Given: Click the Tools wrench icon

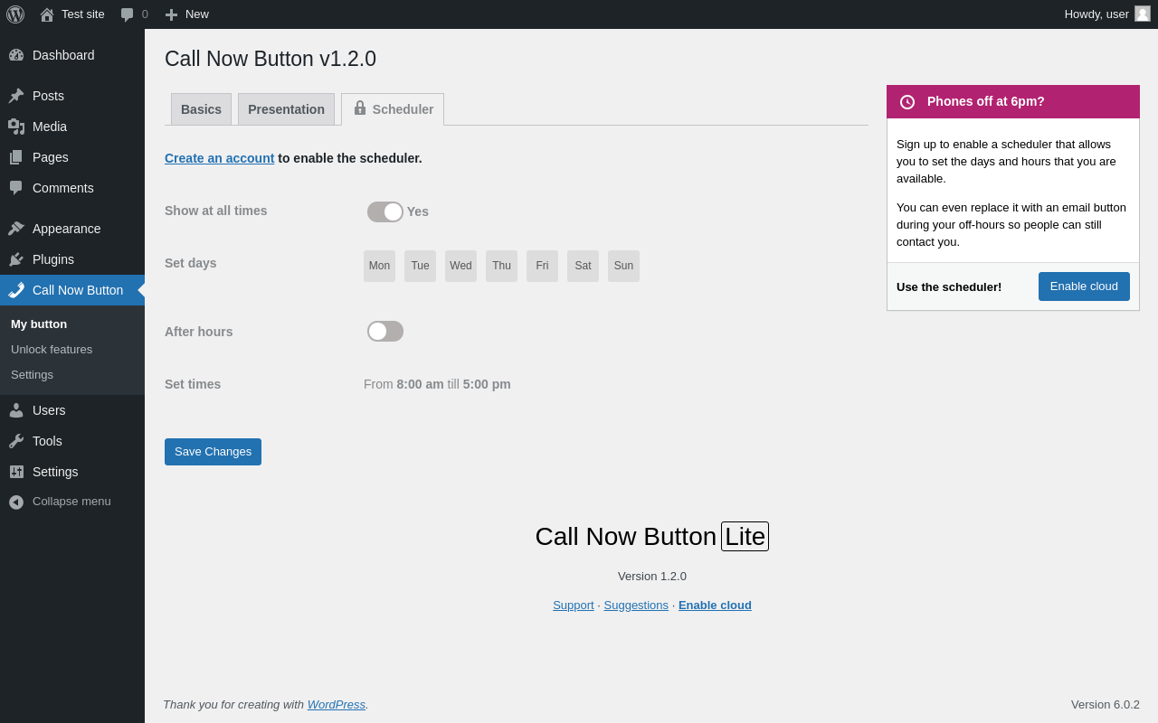Looking at the screenshot, I should (x=16, y=441).
